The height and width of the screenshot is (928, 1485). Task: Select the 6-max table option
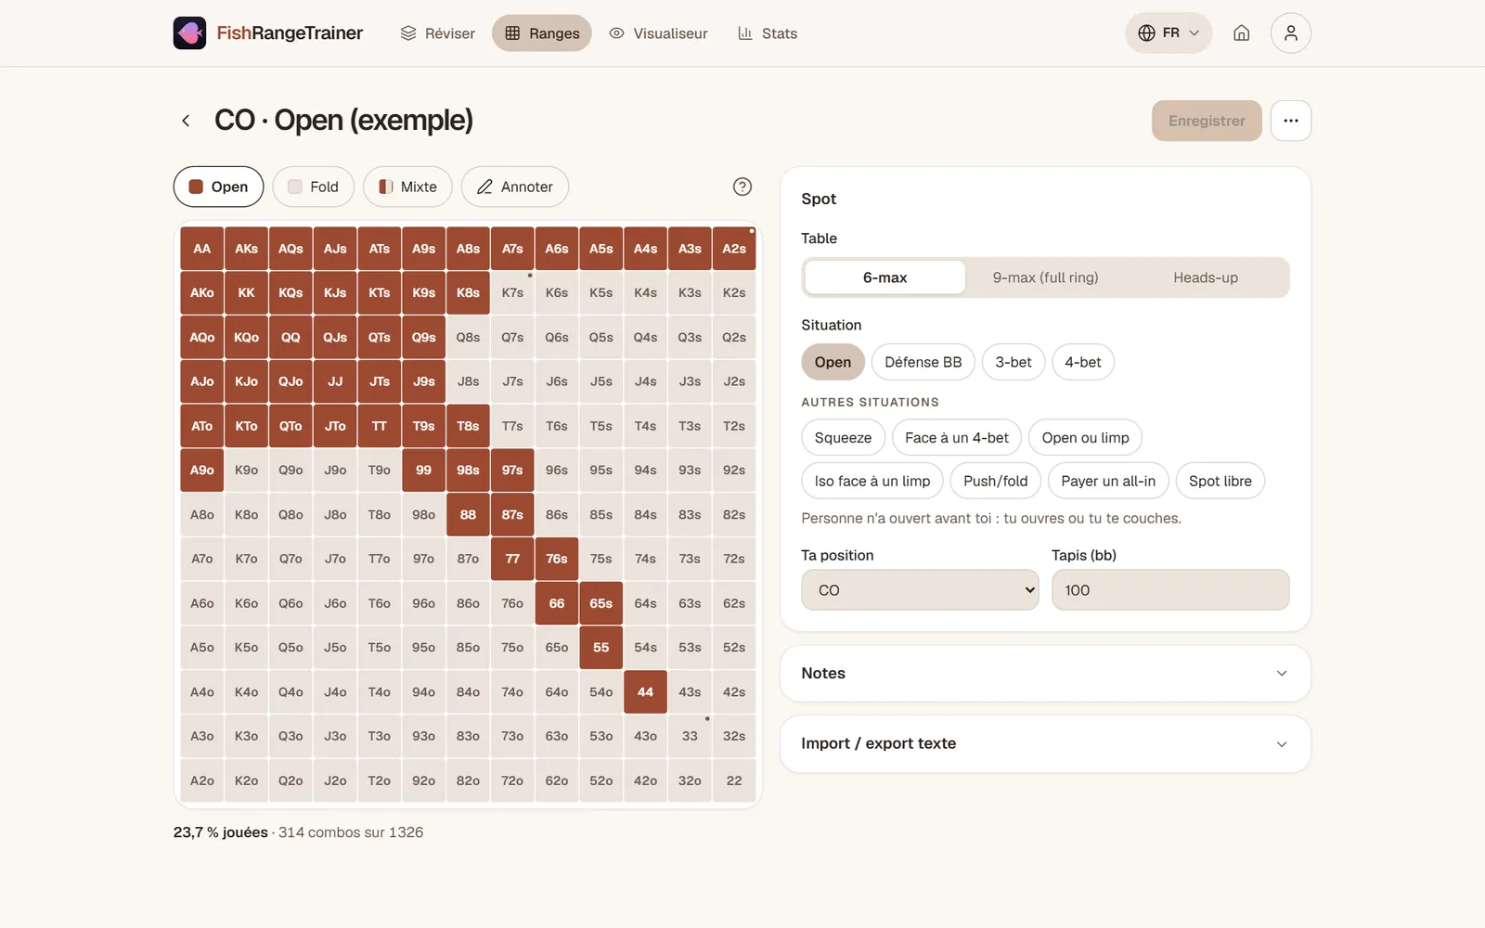(885, 277)
